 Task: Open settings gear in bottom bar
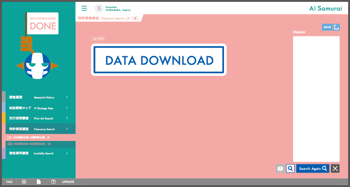(x=24, y=182)
